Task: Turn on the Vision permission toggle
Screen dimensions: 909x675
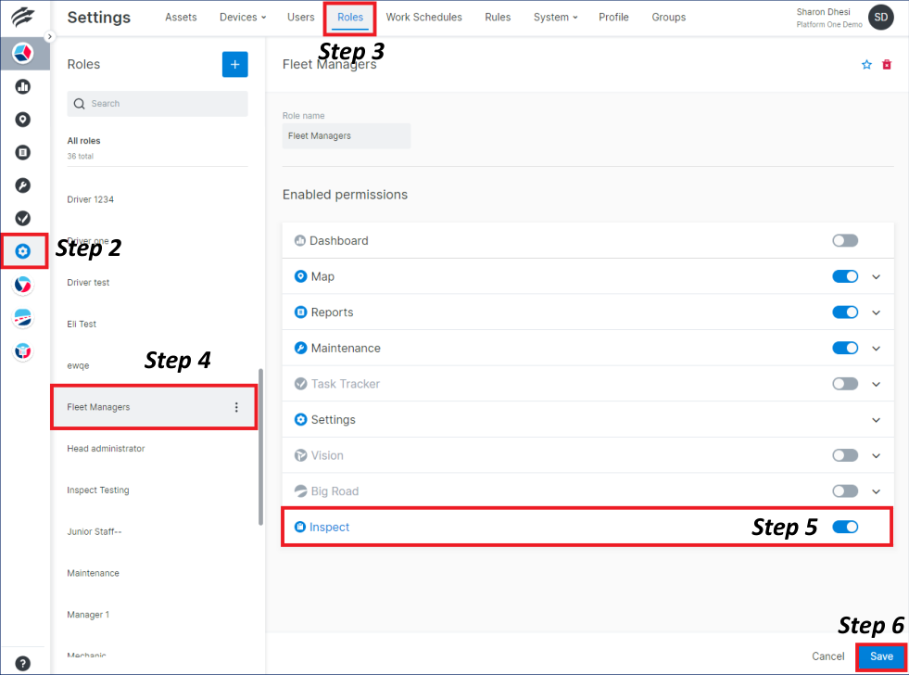Action: 845,455
